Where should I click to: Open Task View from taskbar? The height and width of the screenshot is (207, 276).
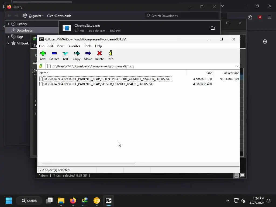49,201
